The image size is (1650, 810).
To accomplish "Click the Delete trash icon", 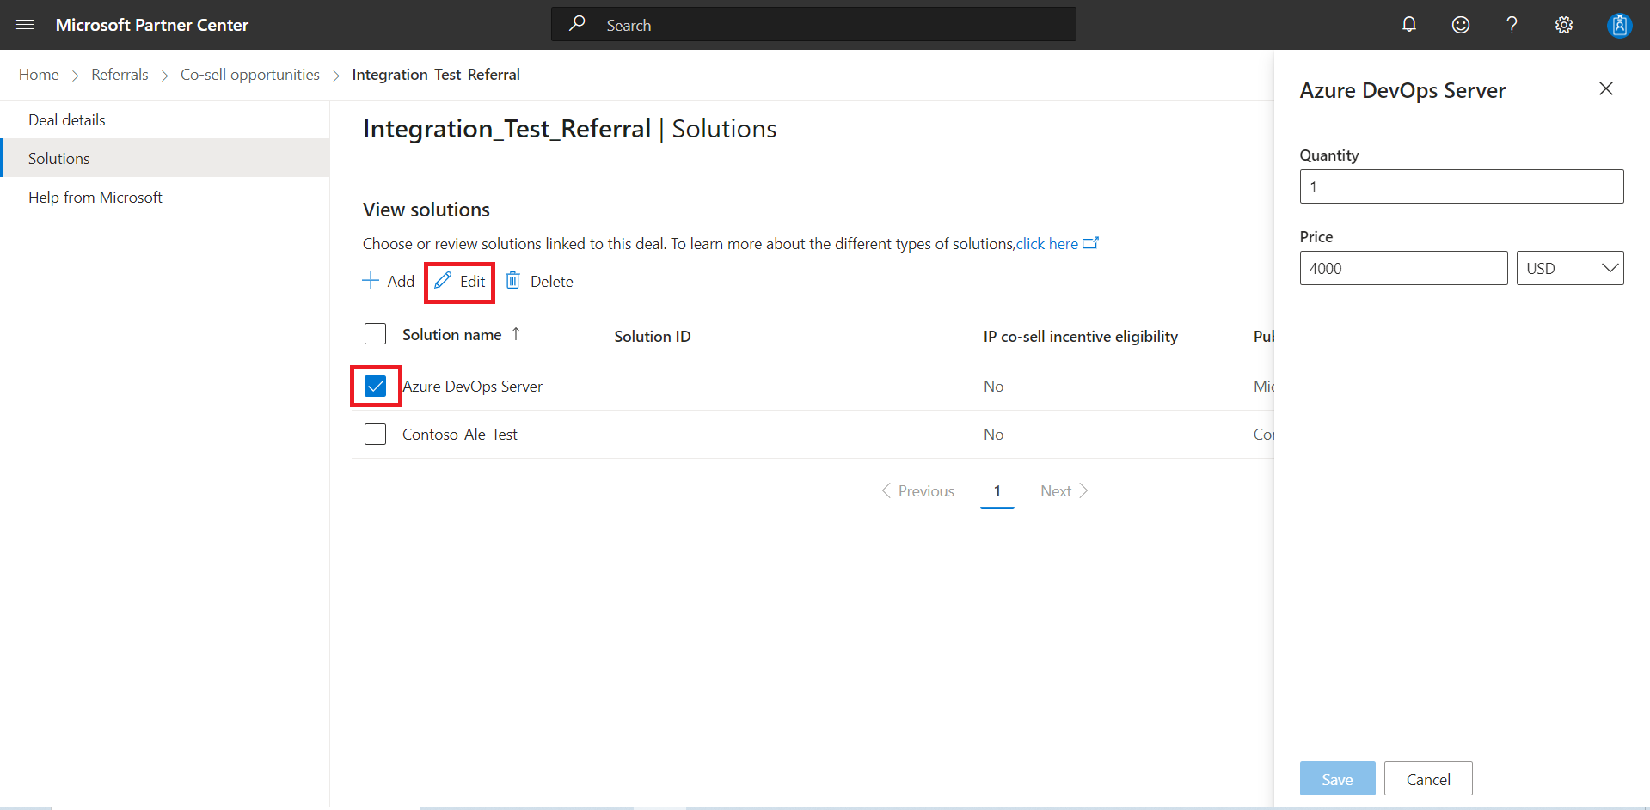I will [513, 281].
